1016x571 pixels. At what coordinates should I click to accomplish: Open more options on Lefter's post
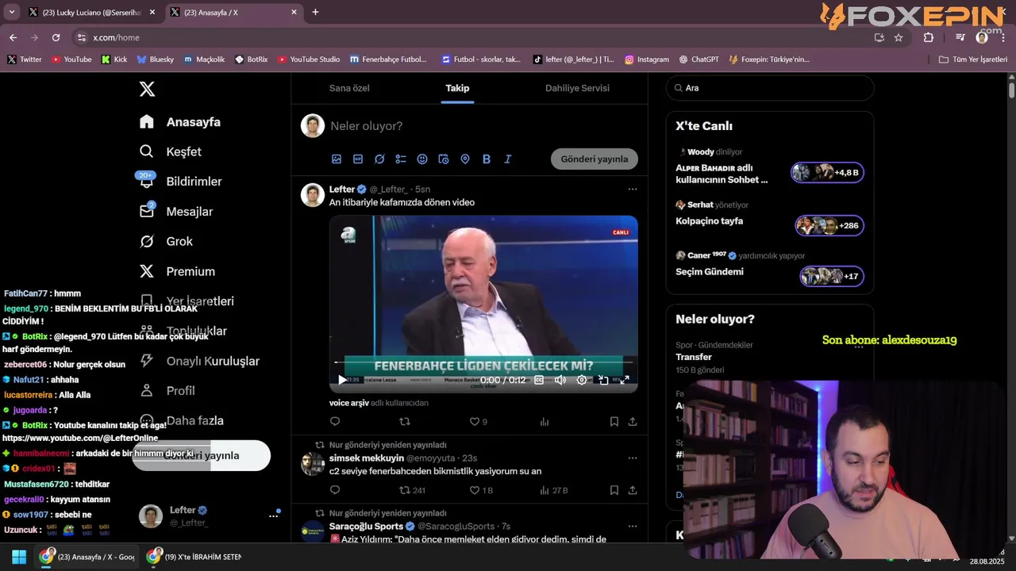tap(633, 189)
